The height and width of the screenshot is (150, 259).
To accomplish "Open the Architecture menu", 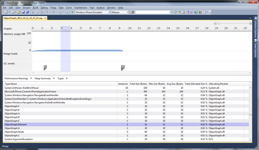I will 81,8.
